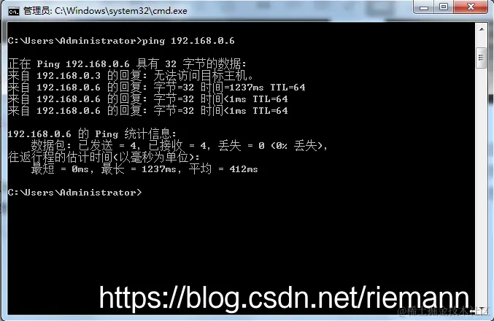The height and width of the screenshot is (321, 494).
Task: Click the Ping statistics header line
Action: pos(92,134)
